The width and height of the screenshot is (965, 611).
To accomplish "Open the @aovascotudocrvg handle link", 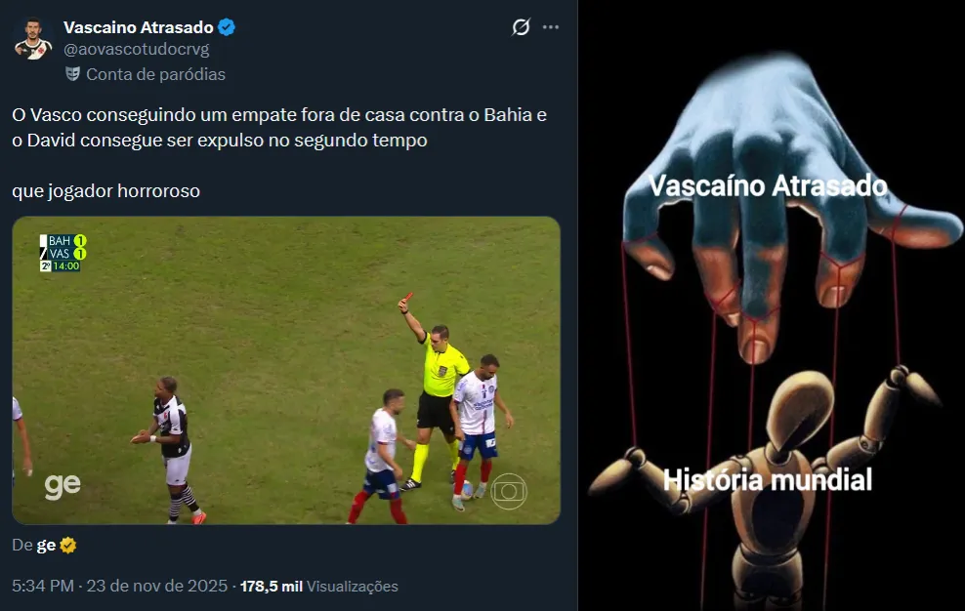I will pyautogui.click(x=136, y=49).
